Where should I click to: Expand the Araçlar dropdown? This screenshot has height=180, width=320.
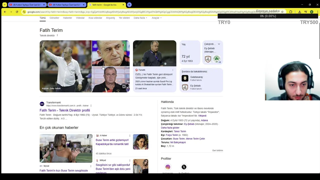156,18
